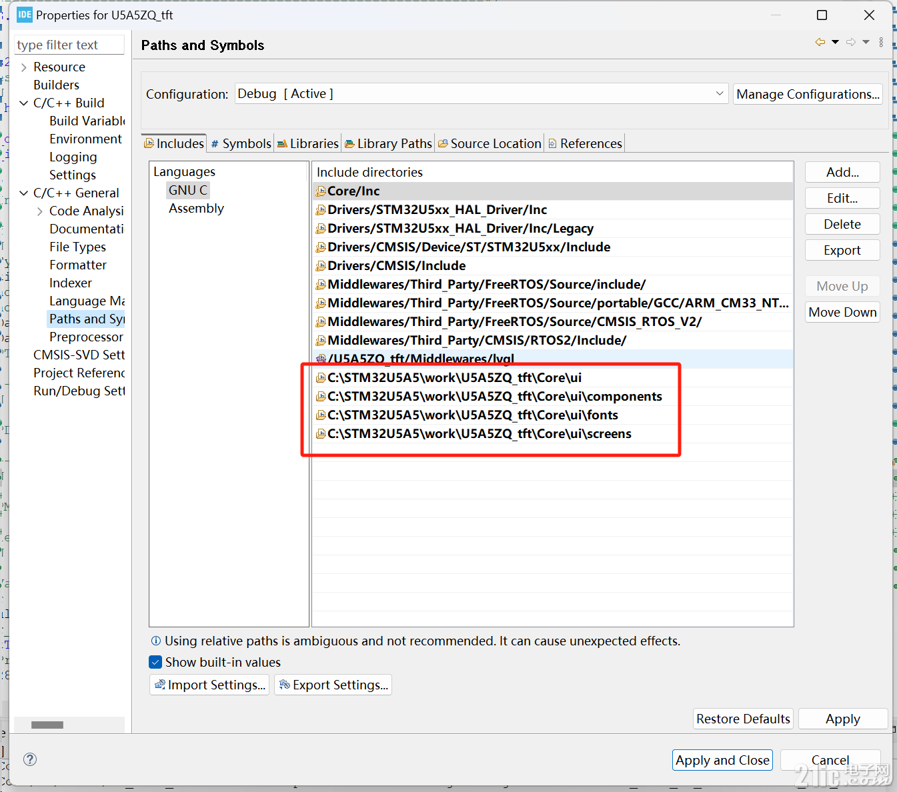The width and height of the screenshot is (897, 792).
Task: Select Builders in the tree
Action: pyautogui.click(x=56, y=85)
